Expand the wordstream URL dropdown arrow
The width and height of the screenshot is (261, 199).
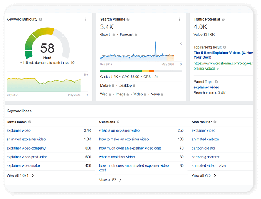coord(218,69)
